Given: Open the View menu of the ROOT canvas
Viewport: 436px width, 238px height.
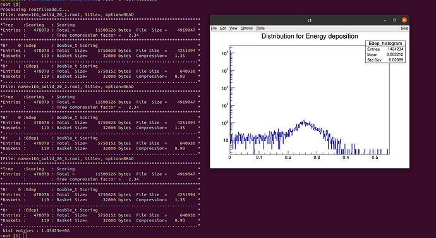Looking at the screenshot, I should (x=233, y=28).
